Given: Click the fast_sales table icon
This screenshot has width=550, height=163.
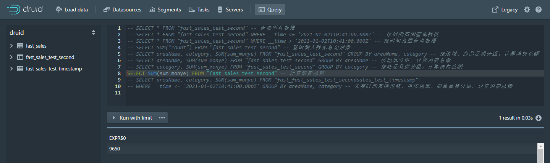Looking at the screenshot, I should (x=20, y=46).
